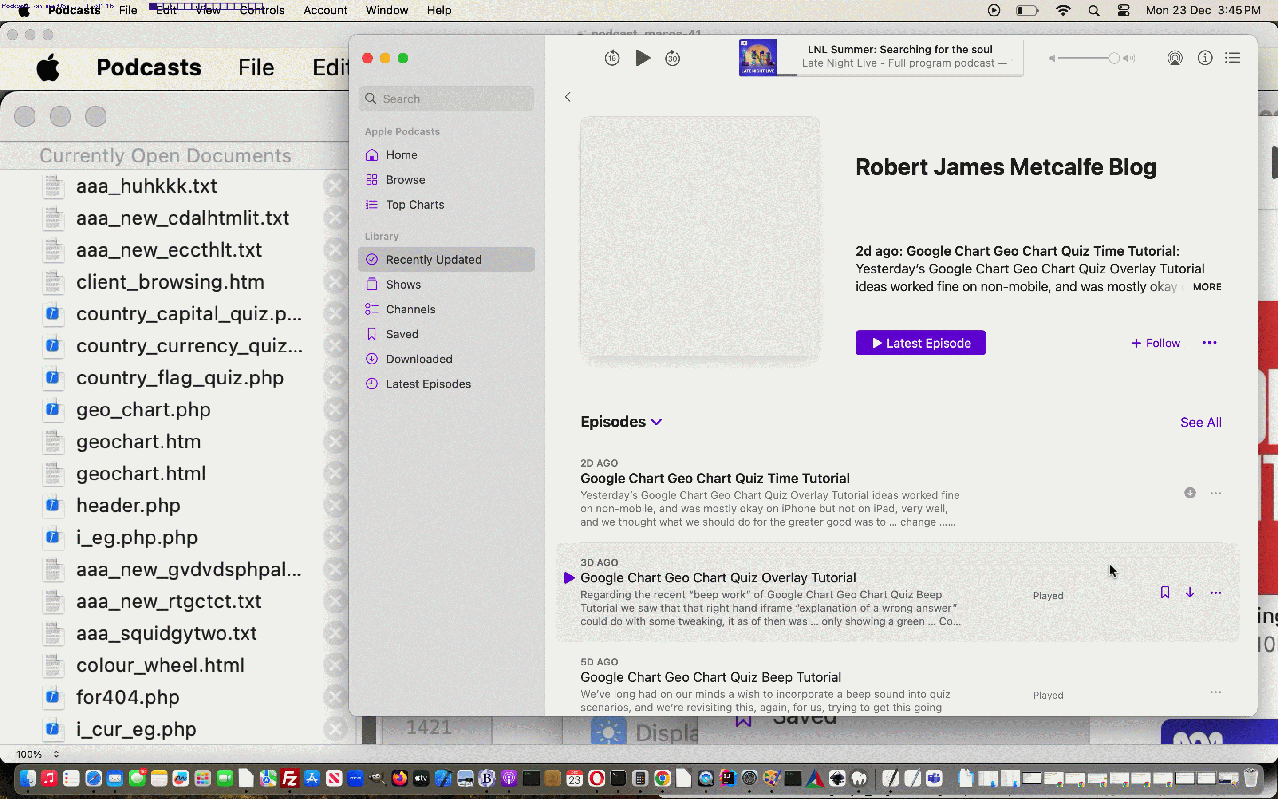Open Home in the Podcasts sidebar
Image resolution: width=1278 pixels, height=799 pixels.
[446, 155]
